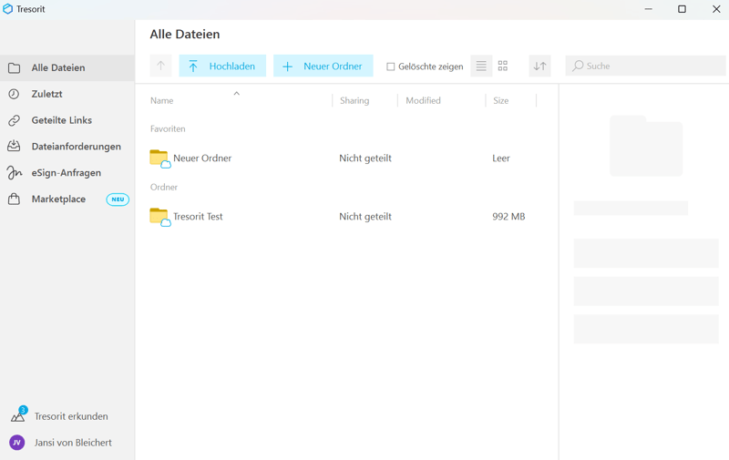Open Marketplace from the sidebar
Screen dimensions: 729x460
pos(58,199)
